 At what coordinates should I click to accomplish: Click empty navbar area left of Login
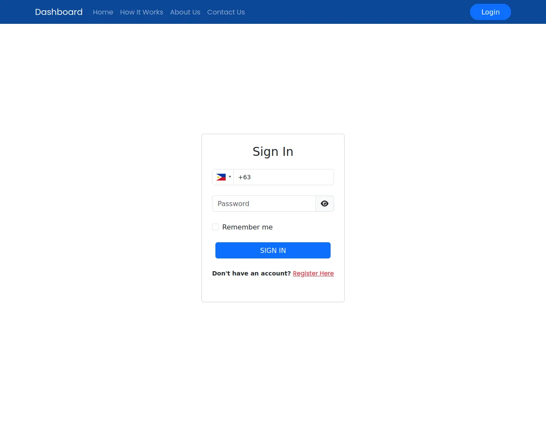coord(357,12)
